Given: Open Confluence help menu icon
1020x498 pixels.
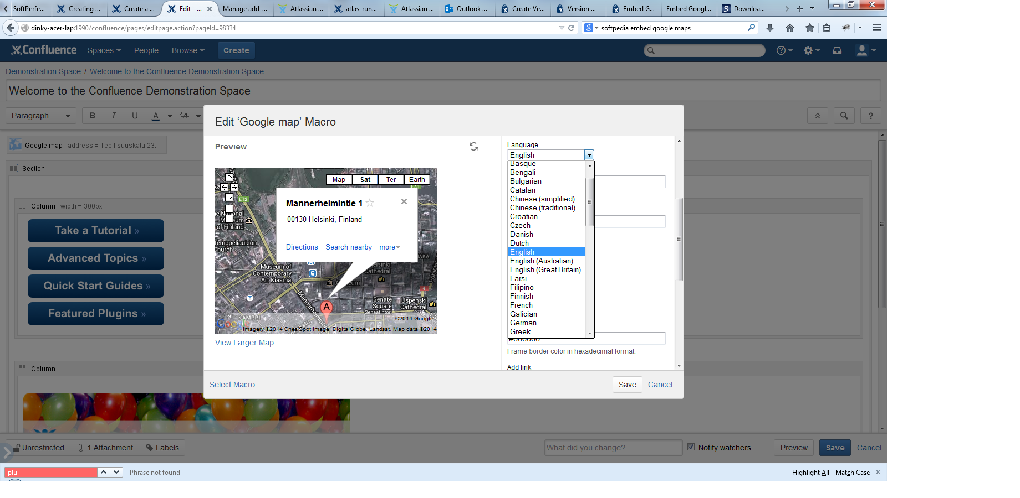Looking at the screenshot, I should (784, 50).
